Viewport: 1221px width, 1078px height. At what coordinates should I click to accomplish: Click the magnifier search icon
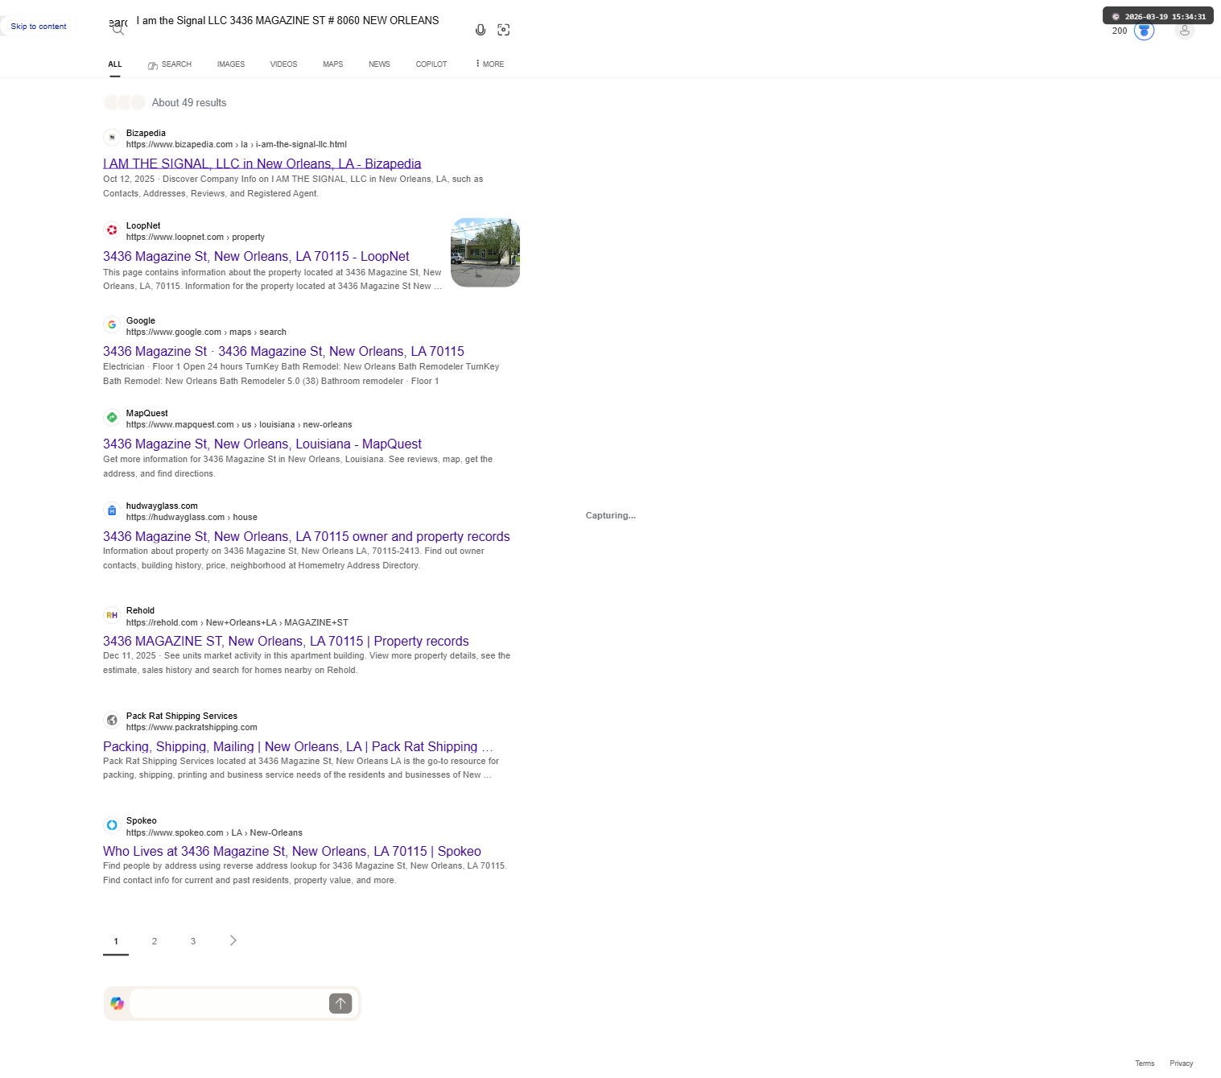click(118, 30)
